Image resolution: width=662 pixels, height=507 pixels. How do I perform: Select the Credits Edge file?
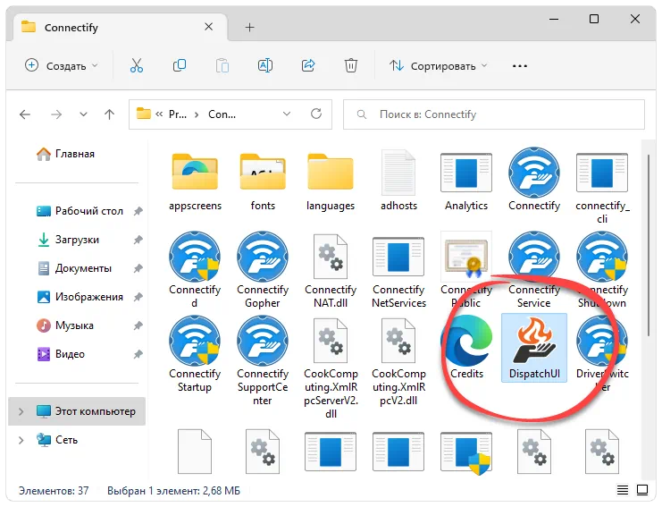(466, 348)
